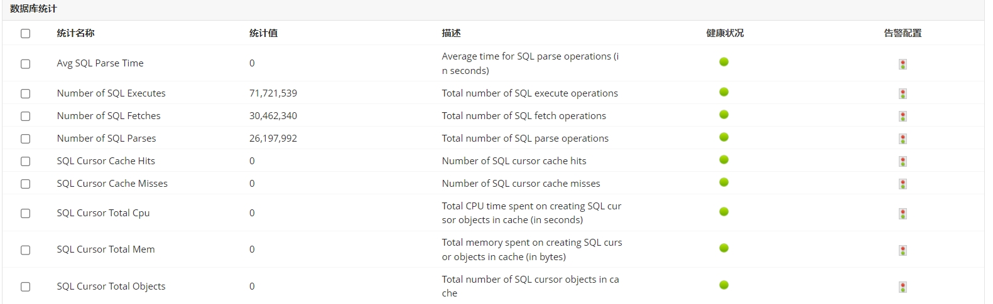Screen dimensions: 993x304
Task: Open alarm config for Avg SQL Parse Time
Action: click(x=902, y=64)
